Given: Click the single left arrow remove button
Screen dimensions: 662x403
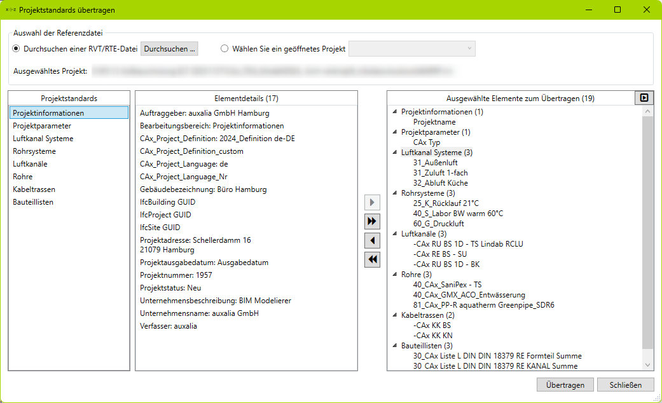Looking at the screenshot, I should tap(373, 240).
